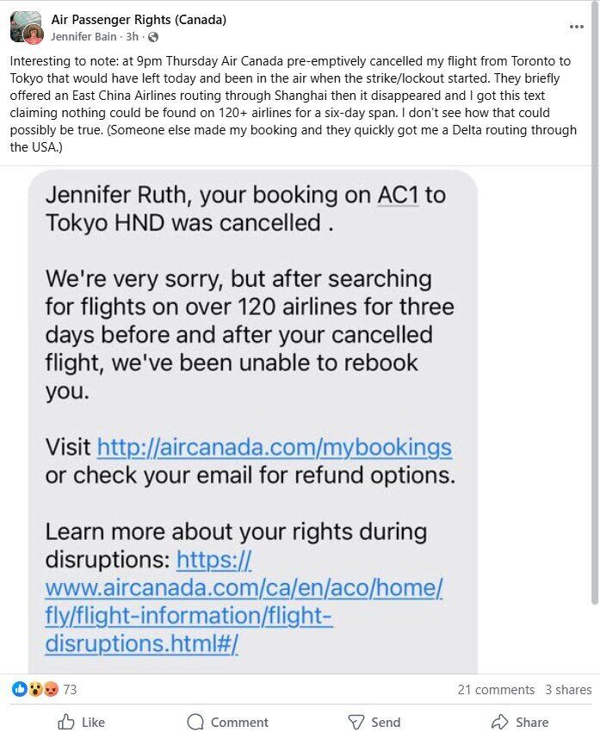This screenshot has height=739, width=600.
Task: Click the group profile picture thumbnail
Action: (27, 28)
